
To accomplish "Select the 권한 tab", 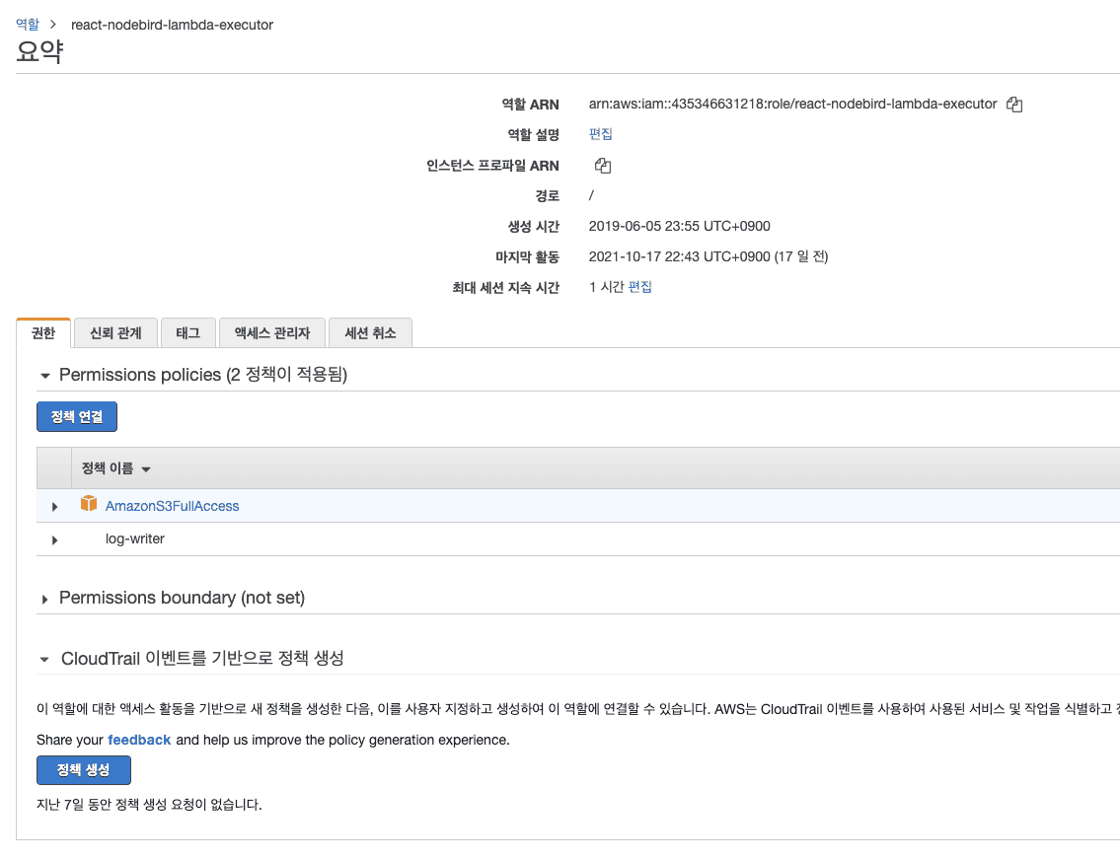I will point(43,333).
